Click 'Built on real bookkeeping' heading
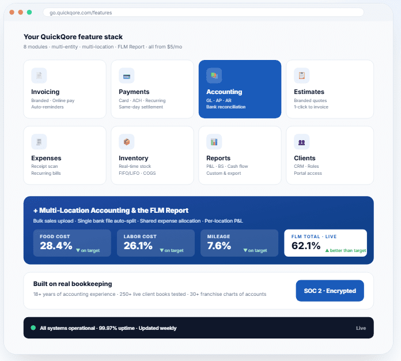Screen dimensions: 401x361 [73, 284]
